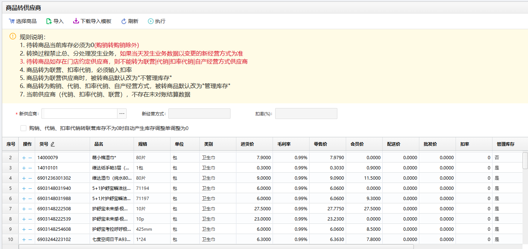Viewport: 528px width, 249px height.
Task: Sort by the 零售价 column header
Action: [321, 144]
